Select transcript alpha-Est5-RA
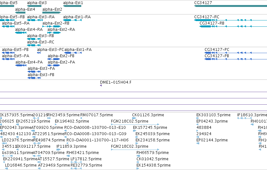 8,26
